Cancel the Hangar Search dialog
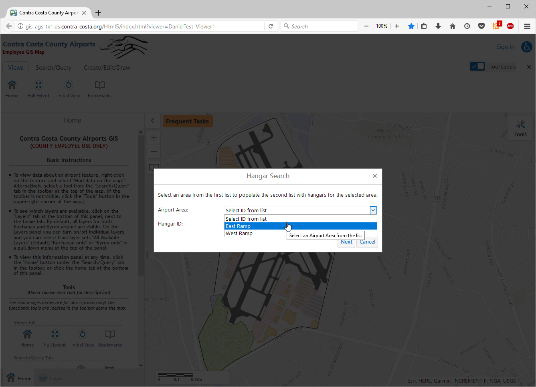The image size is (536, 387). coord(367,242)
